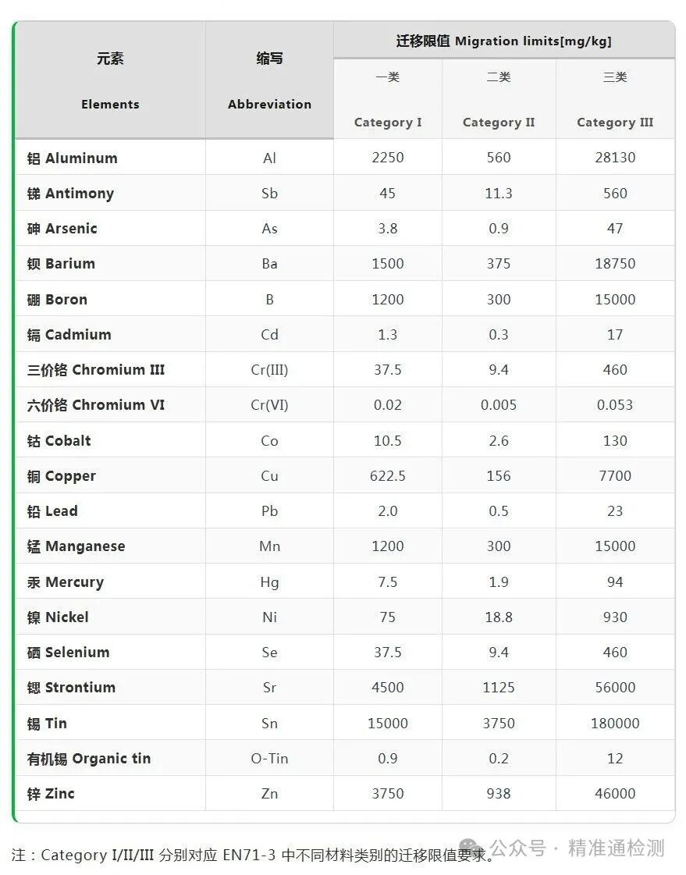Select the O-Tin abbreviation cell
The width and height of the screenshot is (686, 875).
coord(269,759)
